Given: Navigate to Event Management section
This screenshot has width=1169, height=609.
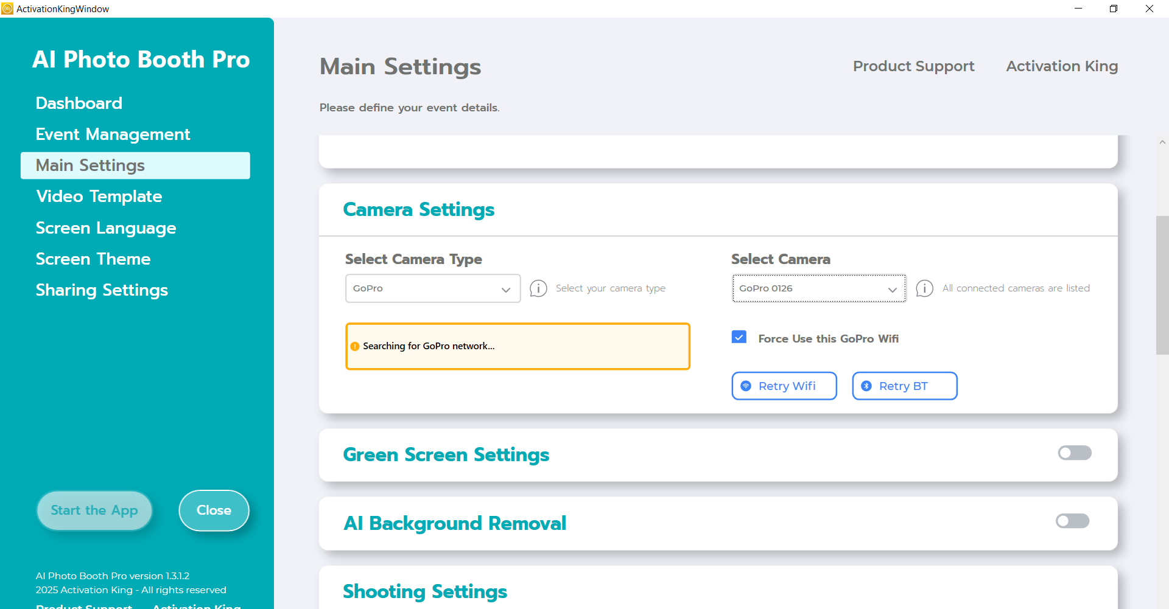Looking at the screenshot, I should (113, 134).
